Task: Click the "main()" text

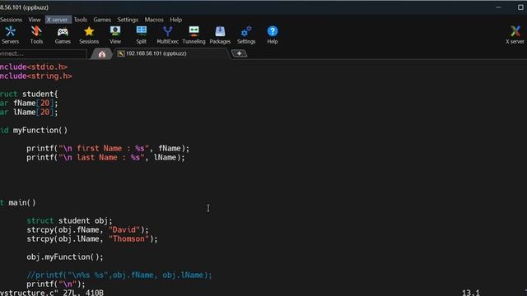Action: 22,203
